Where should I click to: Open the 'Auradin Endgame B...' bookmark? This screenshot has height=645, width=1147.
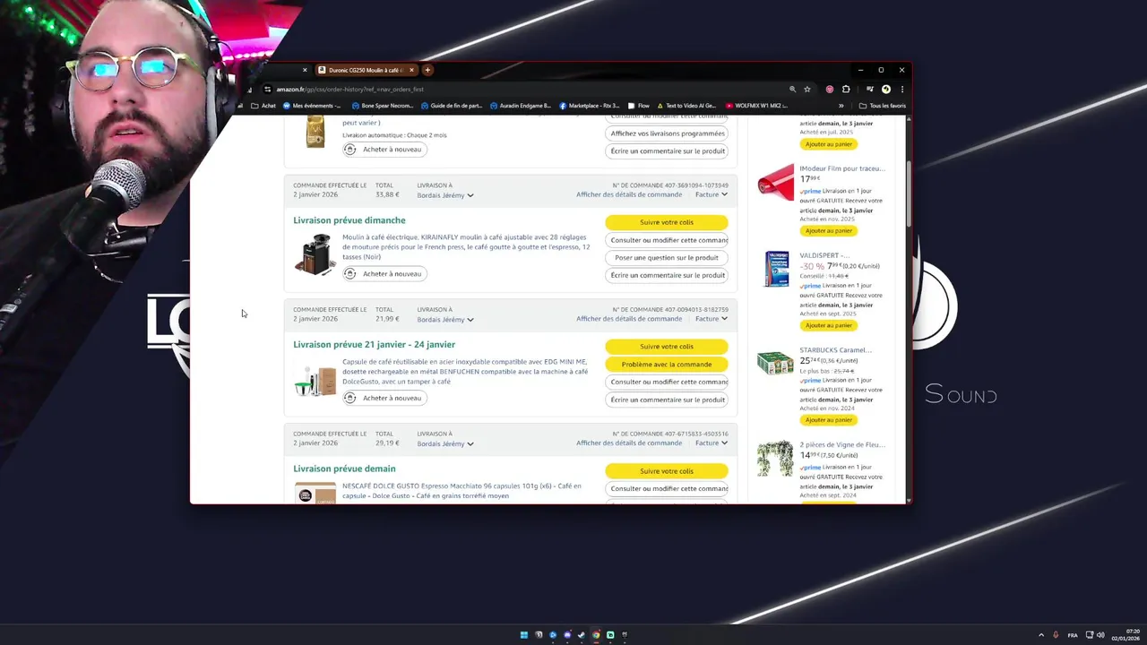point(521,106)
